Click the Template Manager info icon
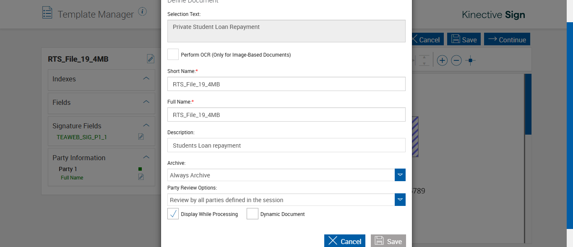573x247 pixels. pyautogui.click(x=143, y=11)
